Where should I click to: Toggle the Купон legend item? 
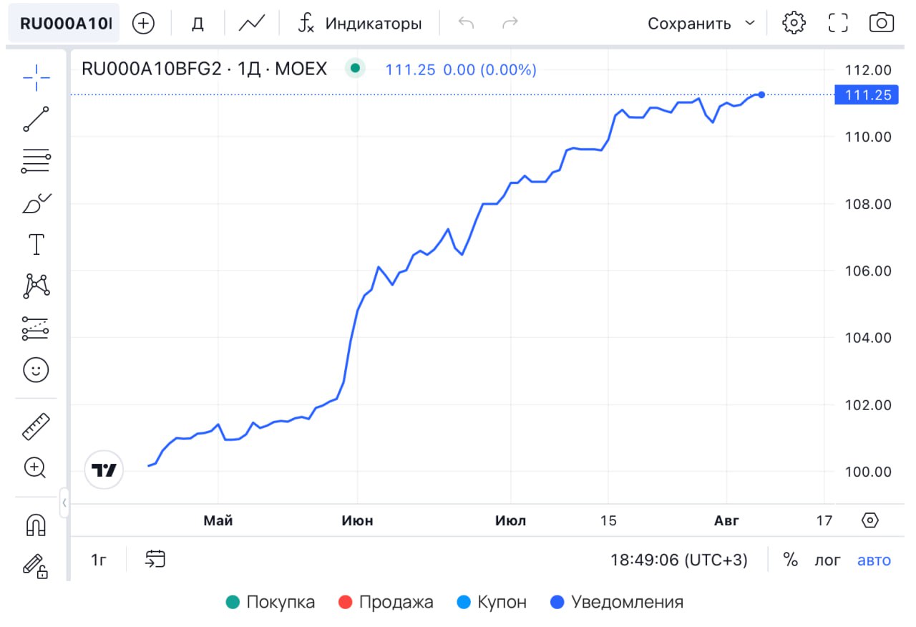pos(492,602)
